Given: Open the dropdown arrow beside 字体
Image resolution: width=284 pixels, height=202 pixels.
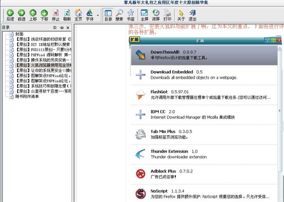Looking at the screenshot, I should pos(98,15).
